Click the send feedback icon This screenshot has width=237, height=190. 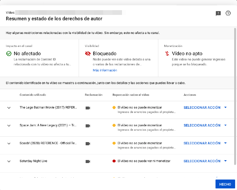[218, 13]
